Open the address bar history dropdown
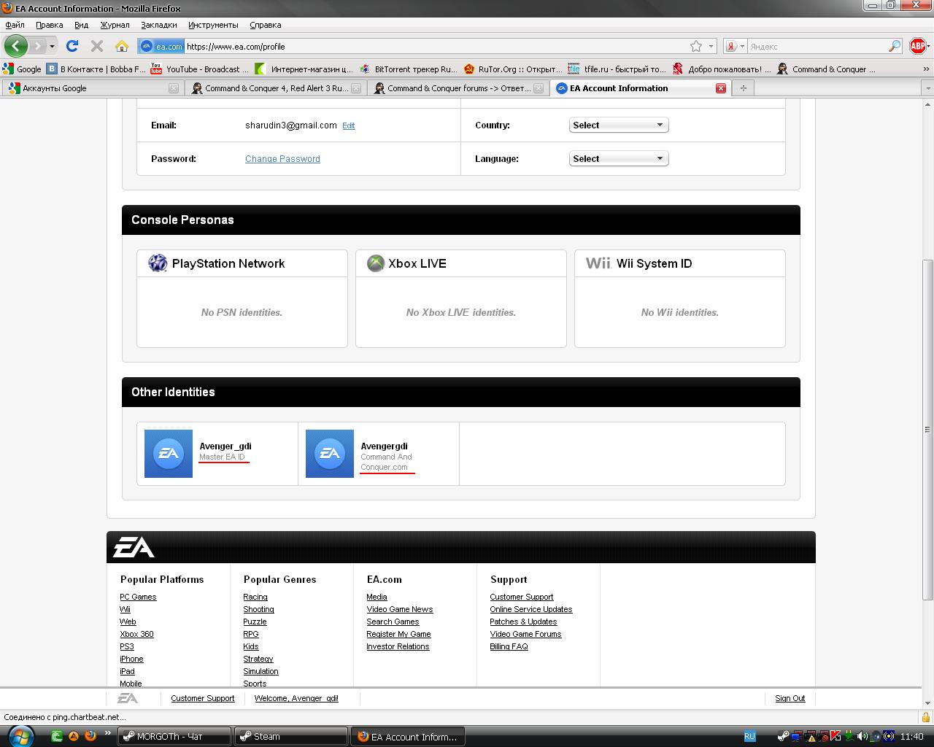This screenshot has height=747, width=934. click(711, 46)
